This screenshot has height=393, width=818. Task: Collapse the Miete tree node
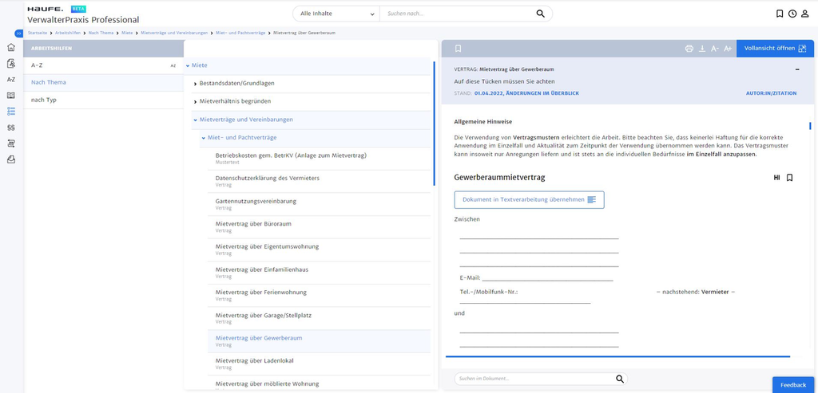tap(188, 65)
